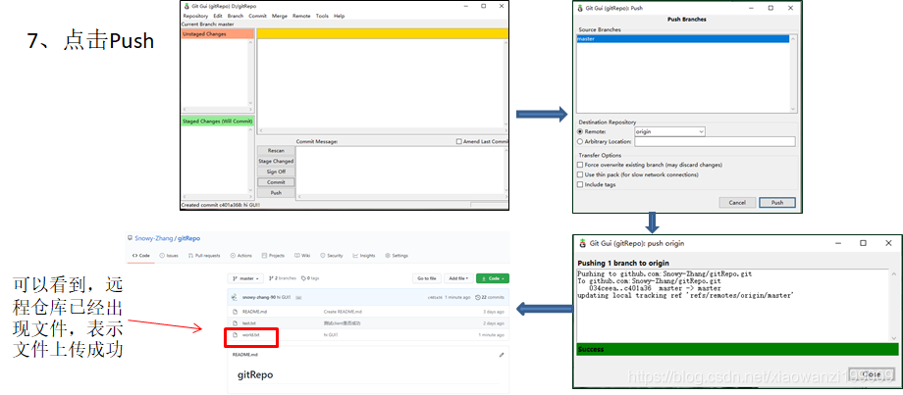Open the green Code dropdown button

[x=493, y=278]
